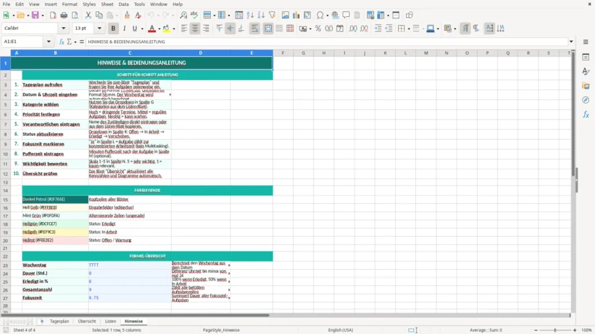Image resolution: width=595 pixels, height=334 pixels.
Task: Open Find and Replace icon
Action: [183, 15]
